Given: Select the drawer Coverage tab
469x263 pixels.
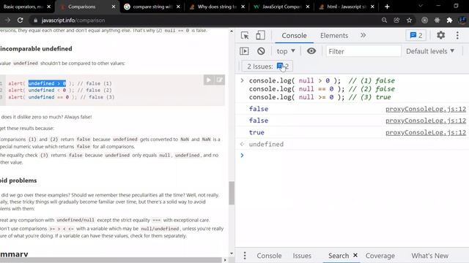Looking at the screenshot, I should [x=380, y=256].
